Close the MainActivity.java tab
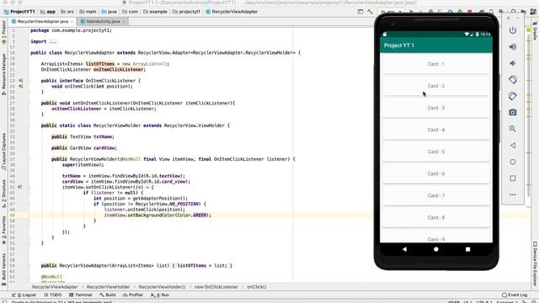Viewport: 539px width, 303px height. [x=124, y=22]
